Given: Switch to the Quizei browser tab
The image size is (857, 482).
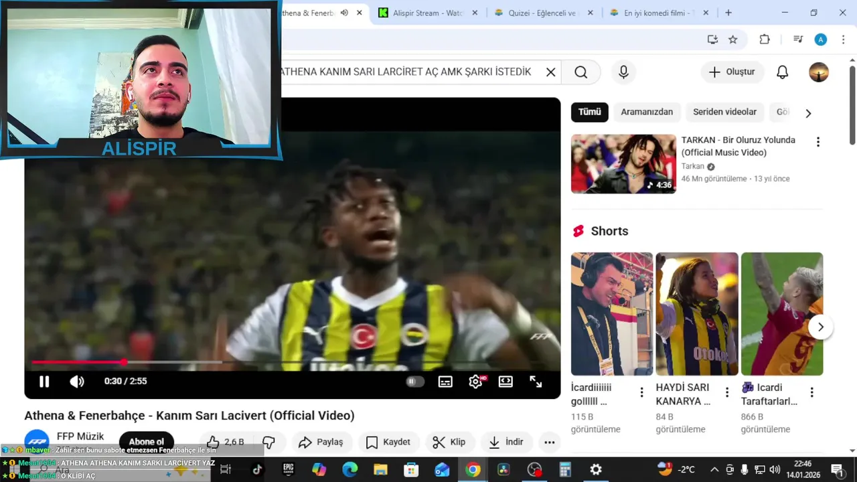Looking at the screenshot, I should [544, 13].
